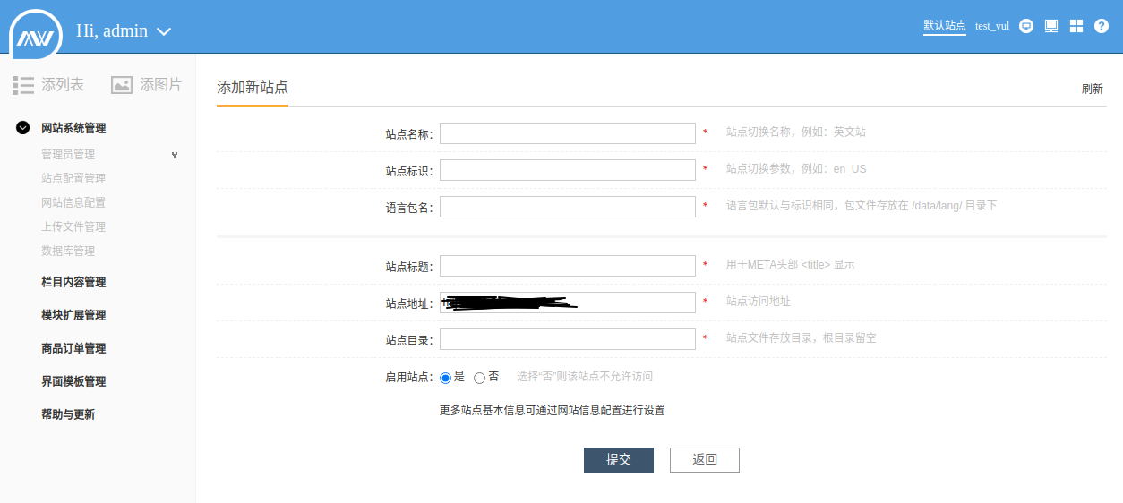Click the 返回 button
1123x503 pixels.
coord(705,460)
